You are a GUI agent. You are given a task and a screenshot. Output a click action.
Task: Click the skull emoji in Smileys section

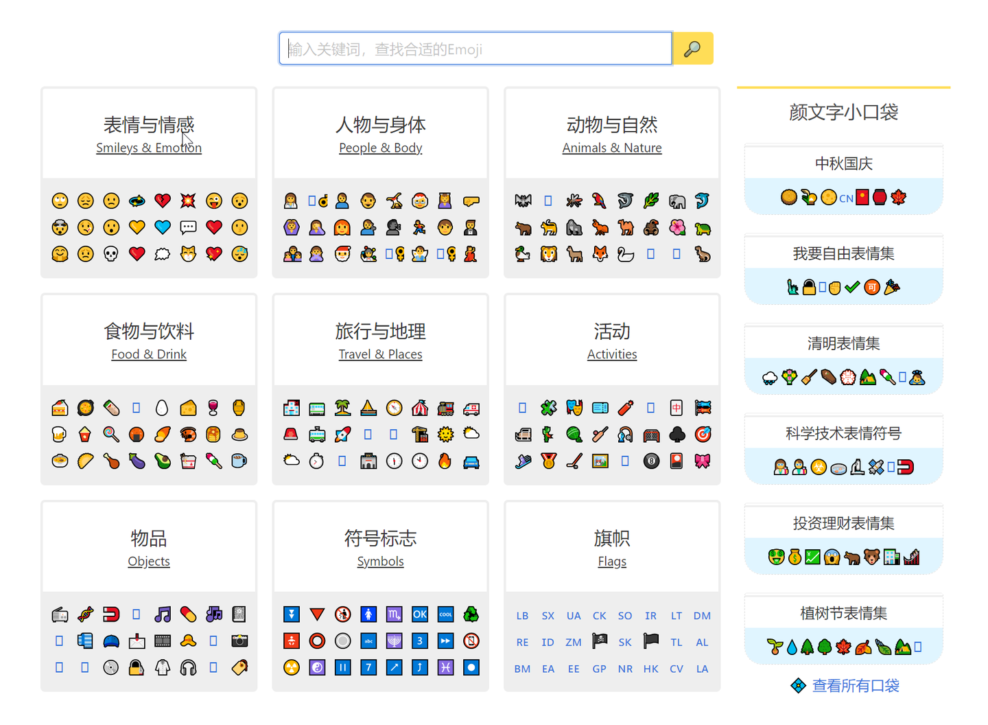[111, 254]
